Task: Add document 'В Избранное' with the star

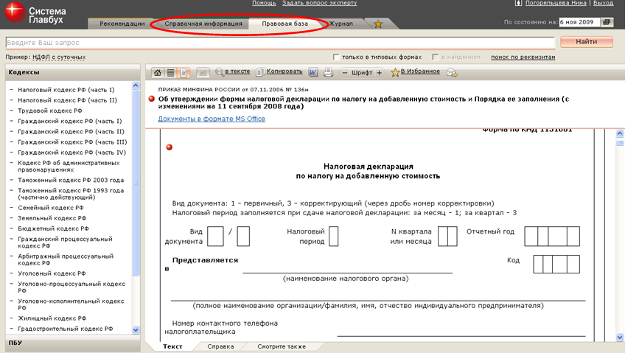Action: [416, 71]
